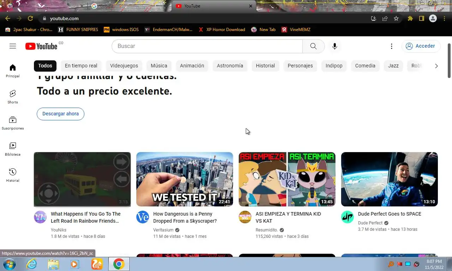
Task: Start voice search with microphone icon
Action: point(334,46)
